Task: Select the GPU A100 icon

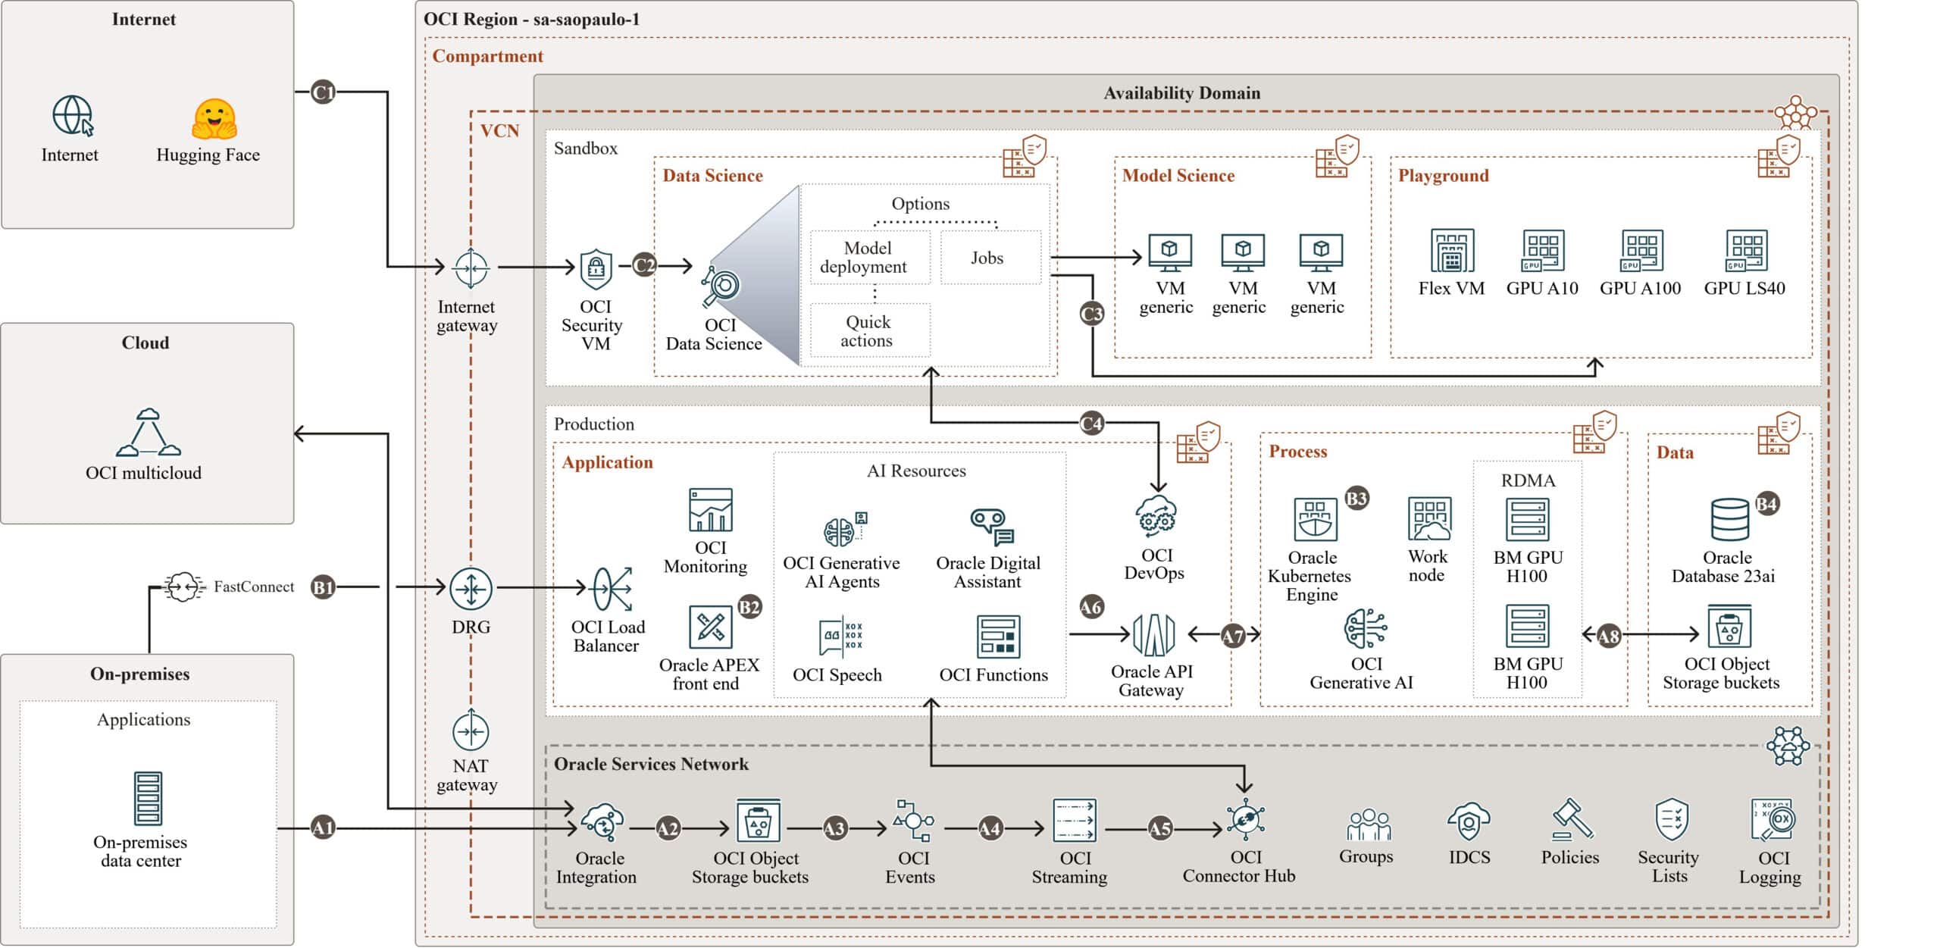Action: [1641, 250]
